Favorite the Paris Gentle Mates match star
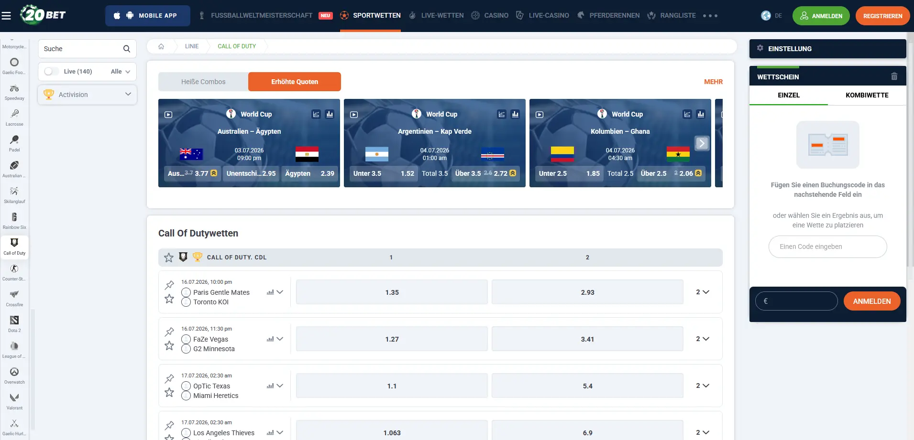 pyautogui.click(x=169, y=299)
